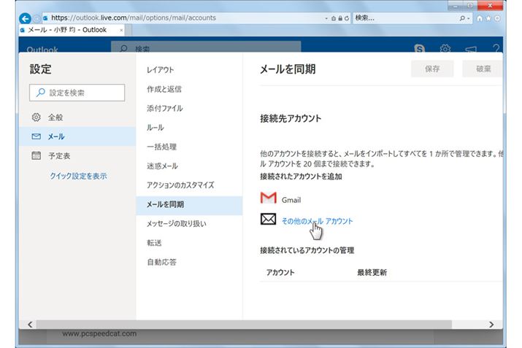Go to 迷惑メール settings

(162, 166)
